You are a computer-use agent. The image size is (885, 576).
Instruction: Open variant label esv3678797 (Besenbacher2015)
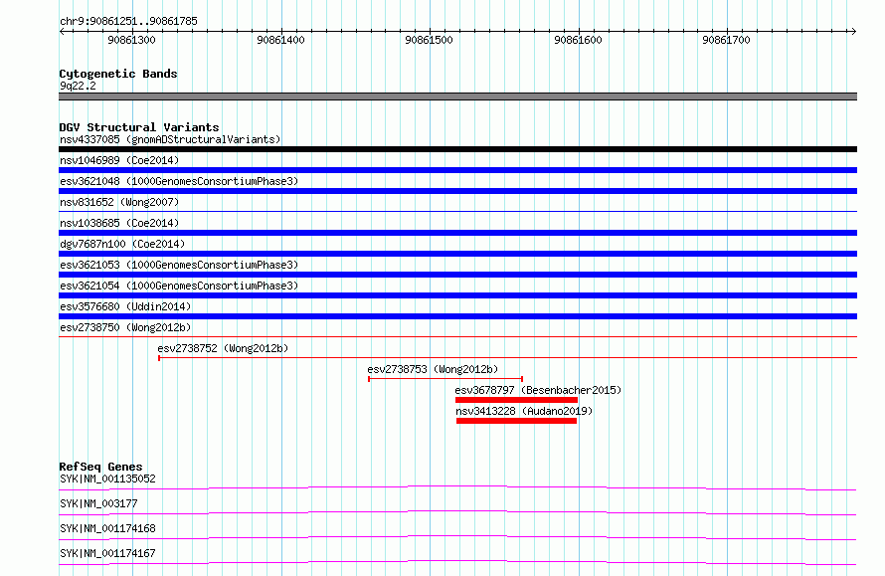pyautogui.click(x=538, y=390)
